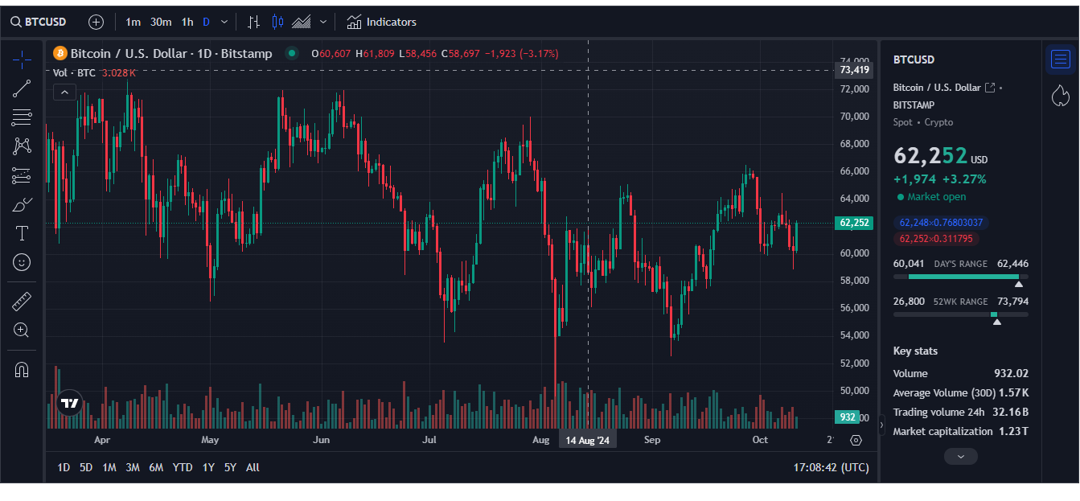
Task: Select the crosshair cursor tool
Action: pyautogui.click(x=22, y=58)
